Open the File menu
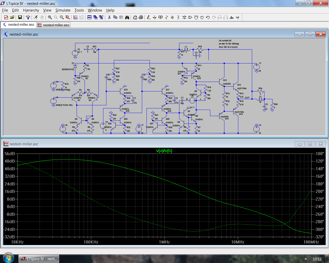Screen dimensions: 329x263 pyautogui.click(x=5, y=10)
